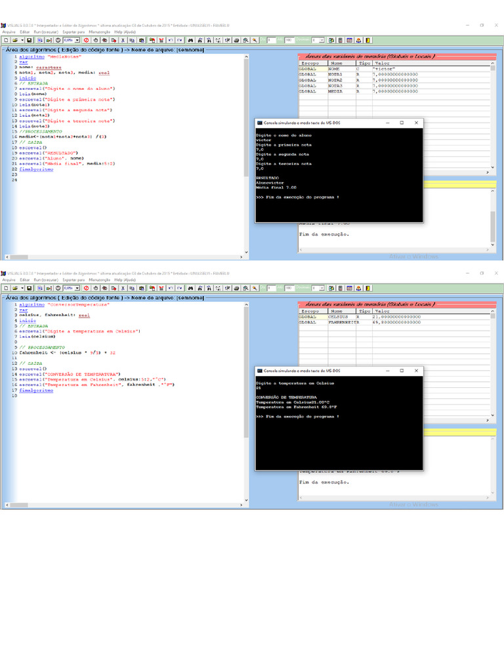
Task: Select CELSIUS variable row in bottom memory table
Action: 394,317
